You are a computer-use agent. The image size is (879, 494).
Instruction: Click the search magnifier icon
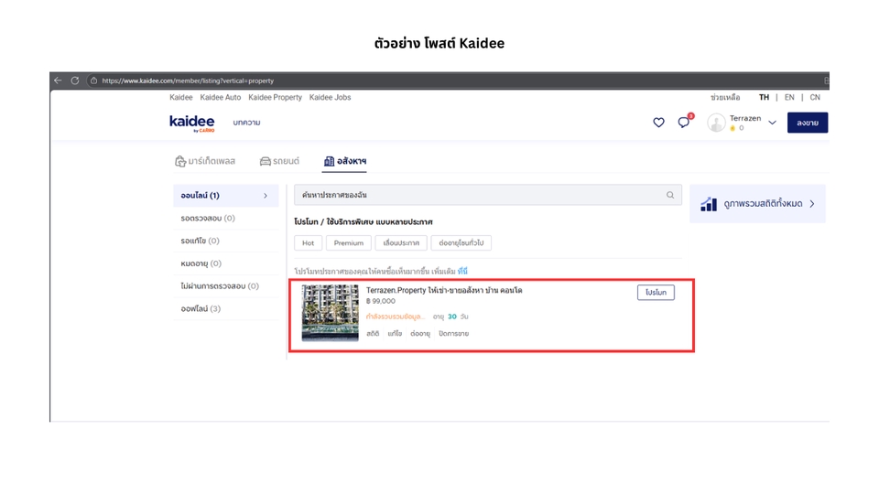(670, 195)
